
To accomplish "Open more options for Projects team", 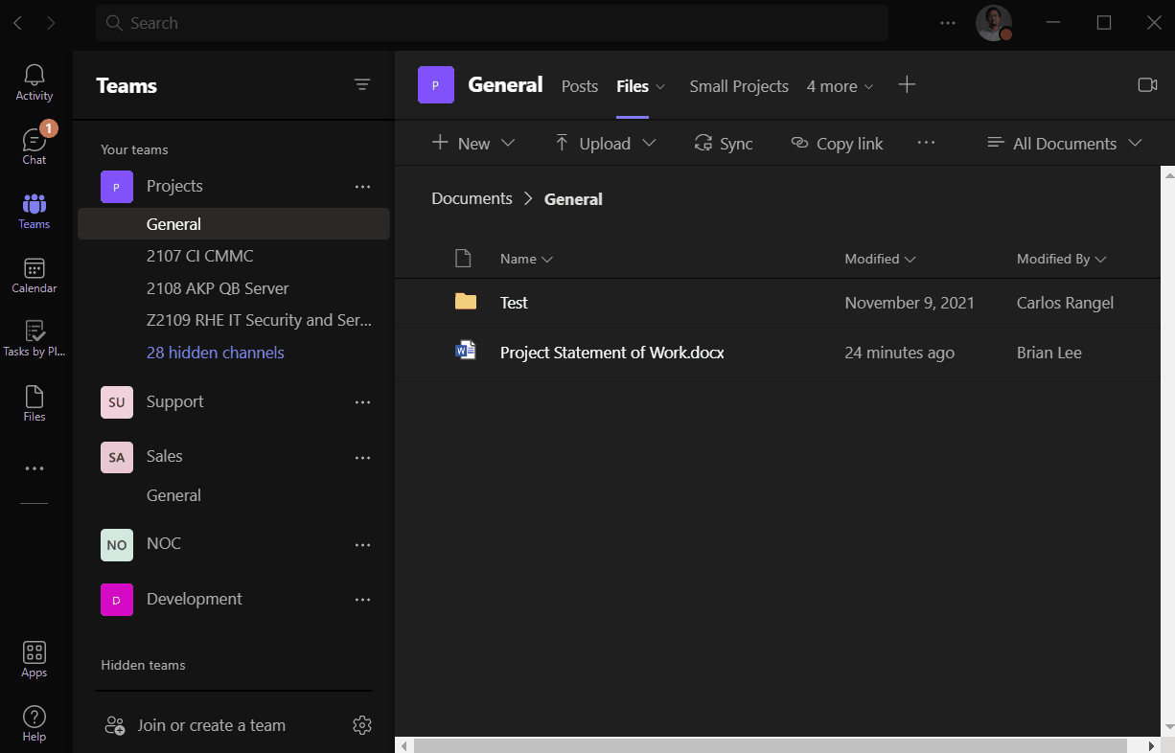I will point(362,187).
